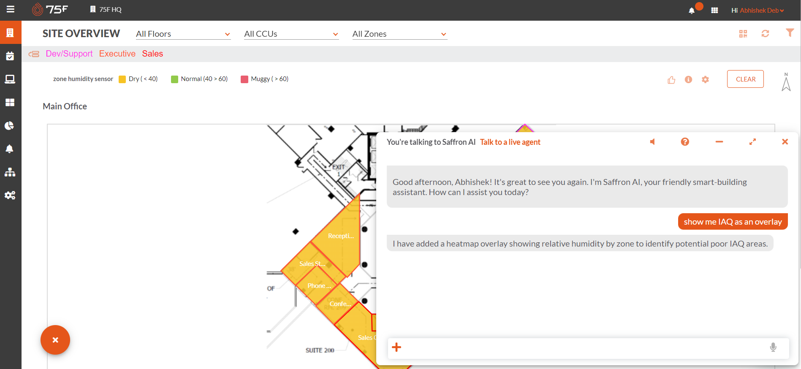Screen dimensions: 801x369
Task: Open the filter funnel icon
Action: point(790,33)
